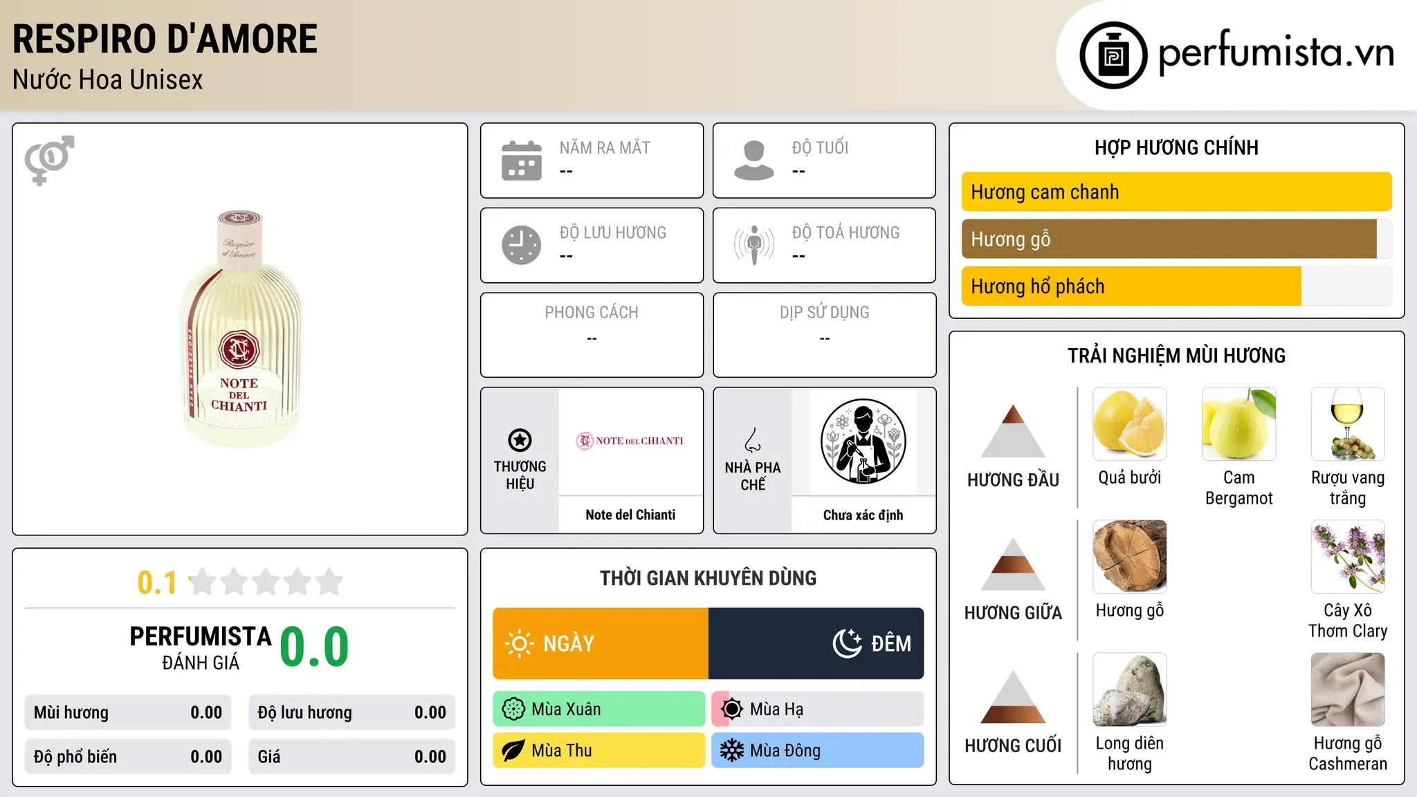
Task: Click the clock icon beside Độ lưu hương
Action: point(522,245)
